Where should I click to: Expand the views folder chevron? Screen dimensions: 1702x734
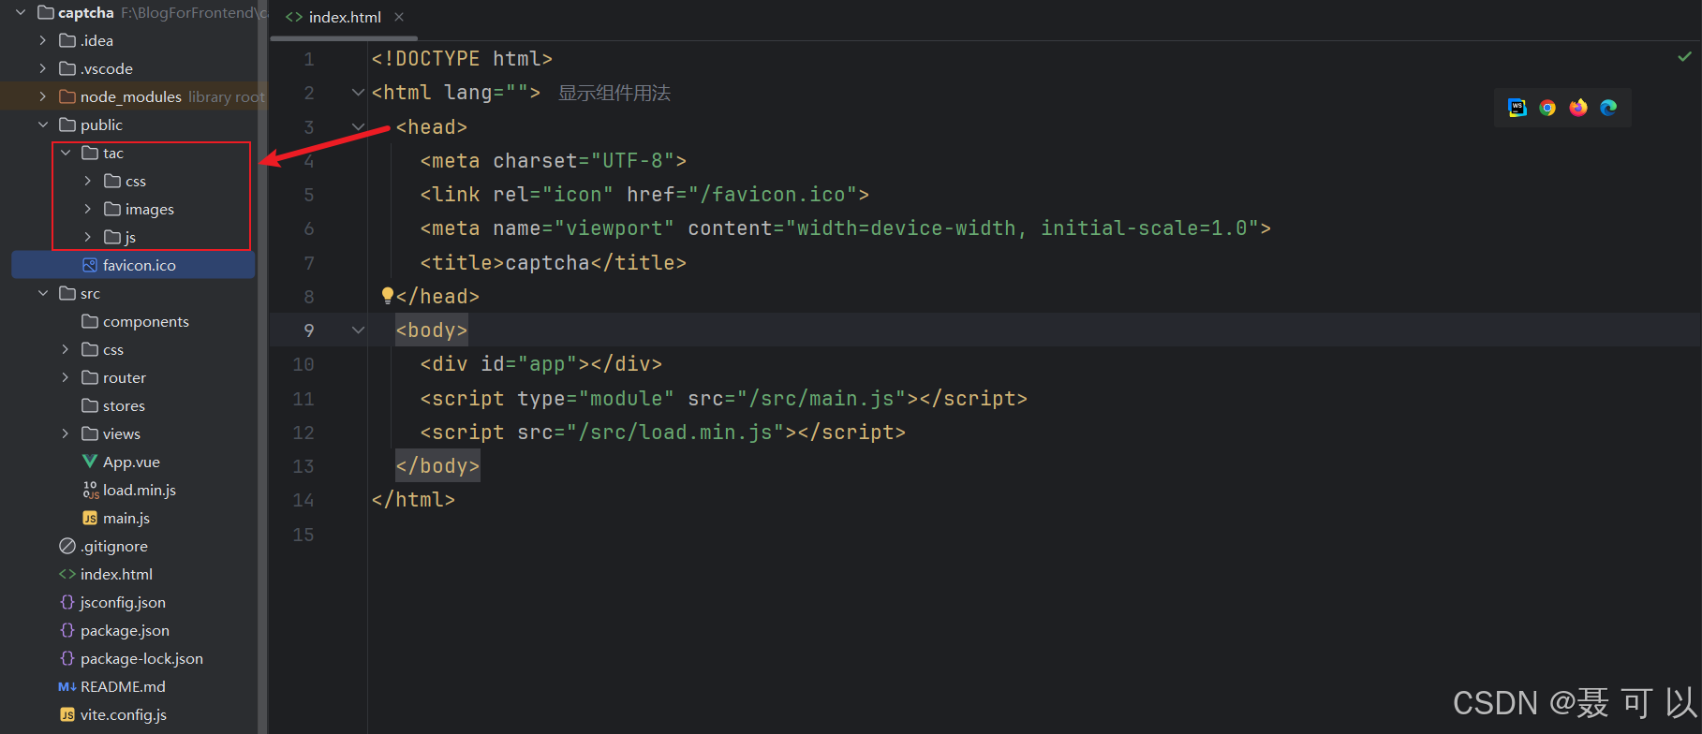pos(66,433)
